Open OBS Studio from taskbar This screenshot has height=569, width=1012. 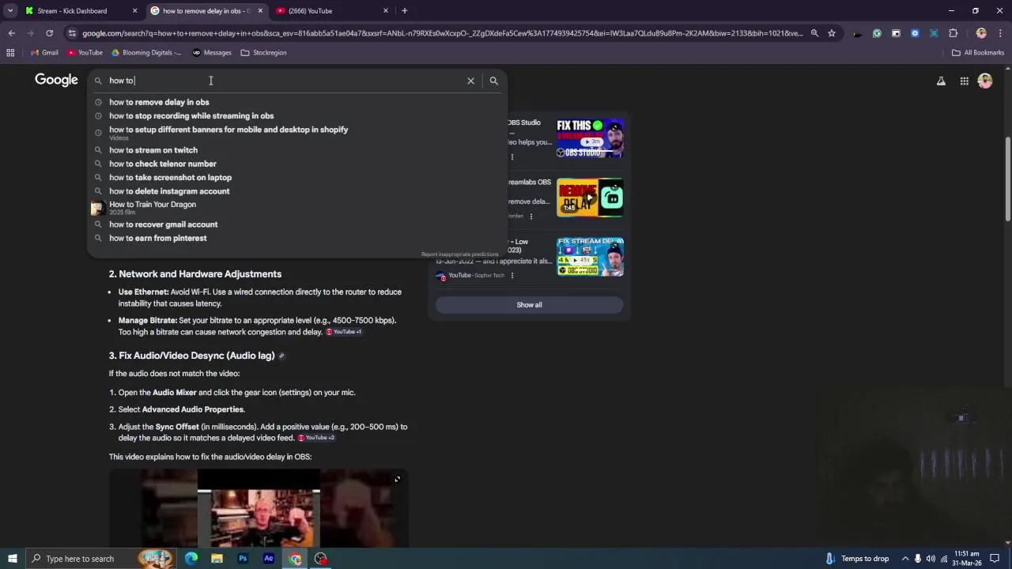320,559
